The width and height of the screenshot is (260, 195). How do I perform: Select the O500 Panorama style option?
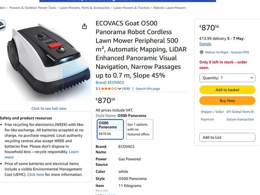coord(110,129)
